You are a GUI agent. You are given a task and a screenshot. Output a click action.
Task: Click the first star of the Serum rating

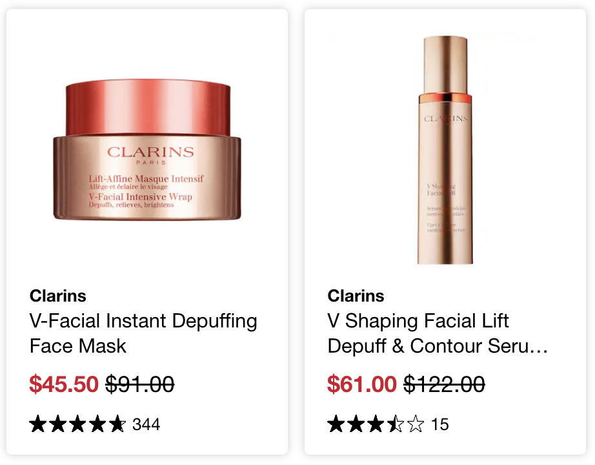click(x=336, y=424)
